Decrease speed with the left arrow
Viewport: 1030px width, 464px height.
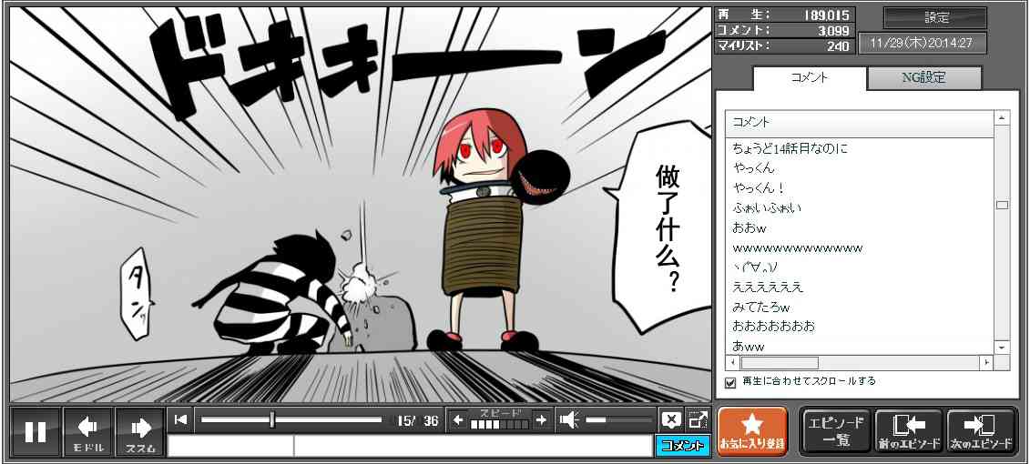[x=458, y=419]
